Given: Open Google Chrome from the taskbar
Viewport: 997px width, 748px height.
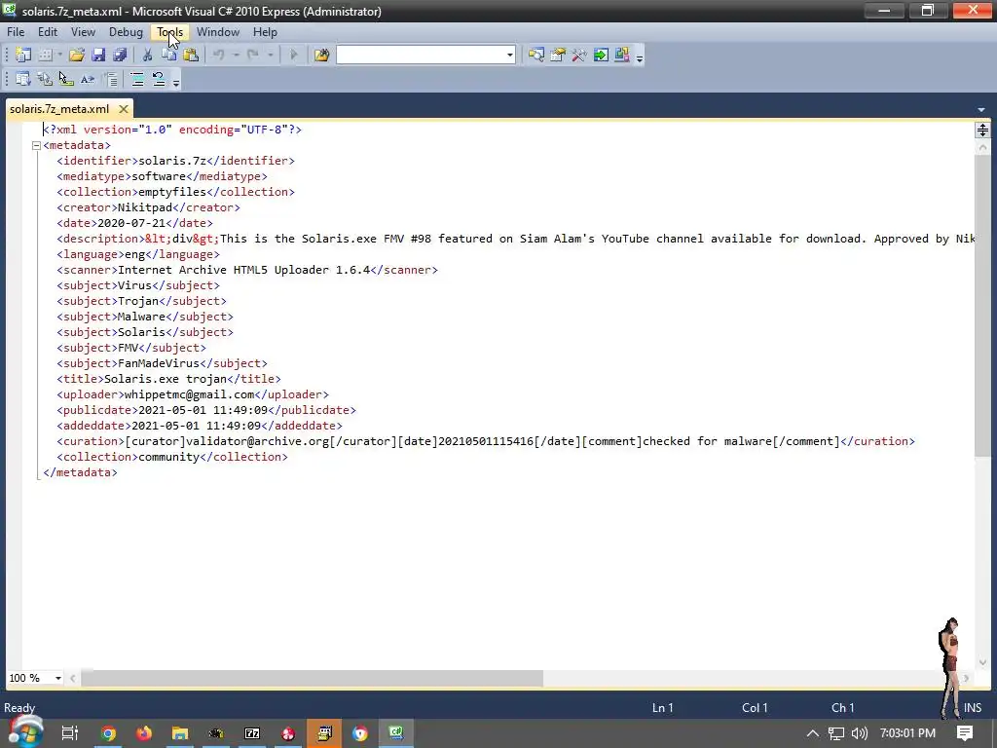Looking at the screenshot, I should [108, 733].
